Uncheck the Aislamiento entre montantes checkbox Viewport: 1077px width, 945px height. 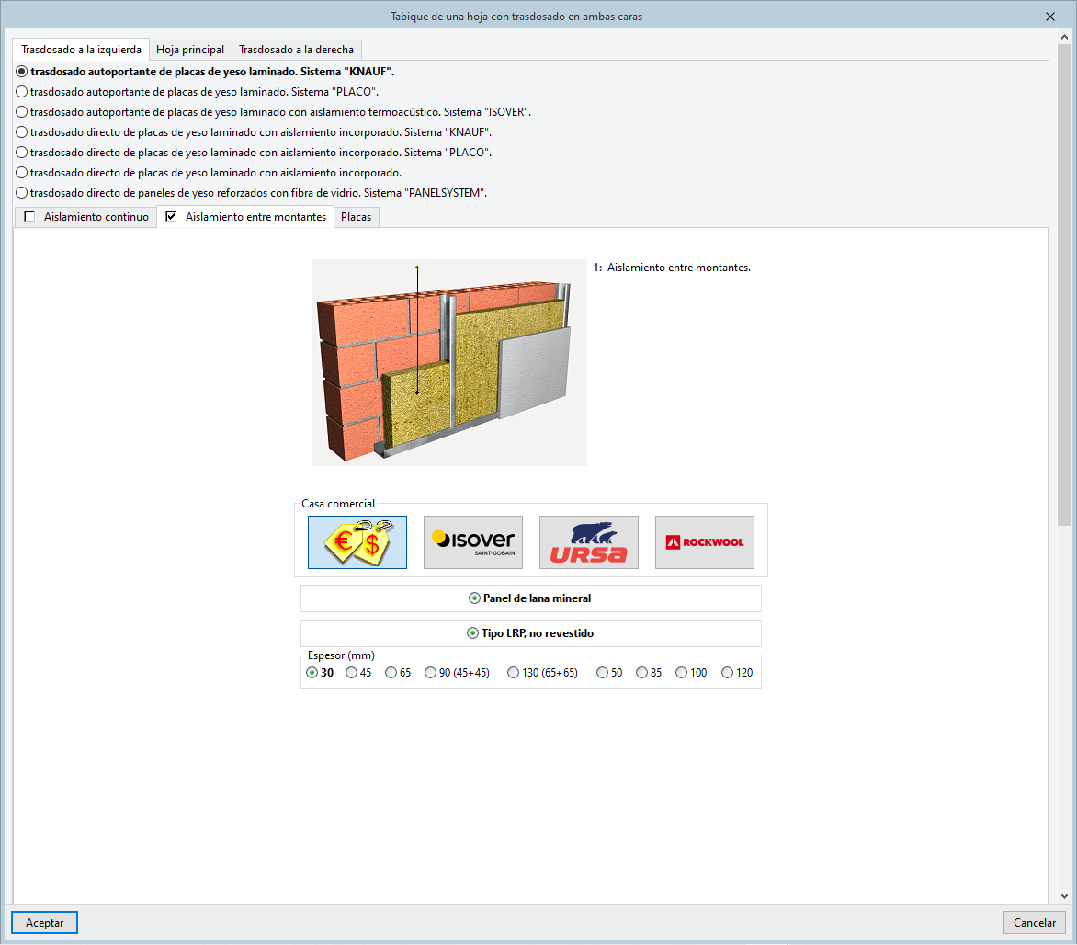(x=171, y=217)
